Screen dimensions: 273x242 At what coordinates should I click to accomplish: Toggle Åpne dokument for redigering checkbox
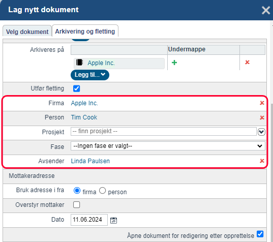click(260, 234)
